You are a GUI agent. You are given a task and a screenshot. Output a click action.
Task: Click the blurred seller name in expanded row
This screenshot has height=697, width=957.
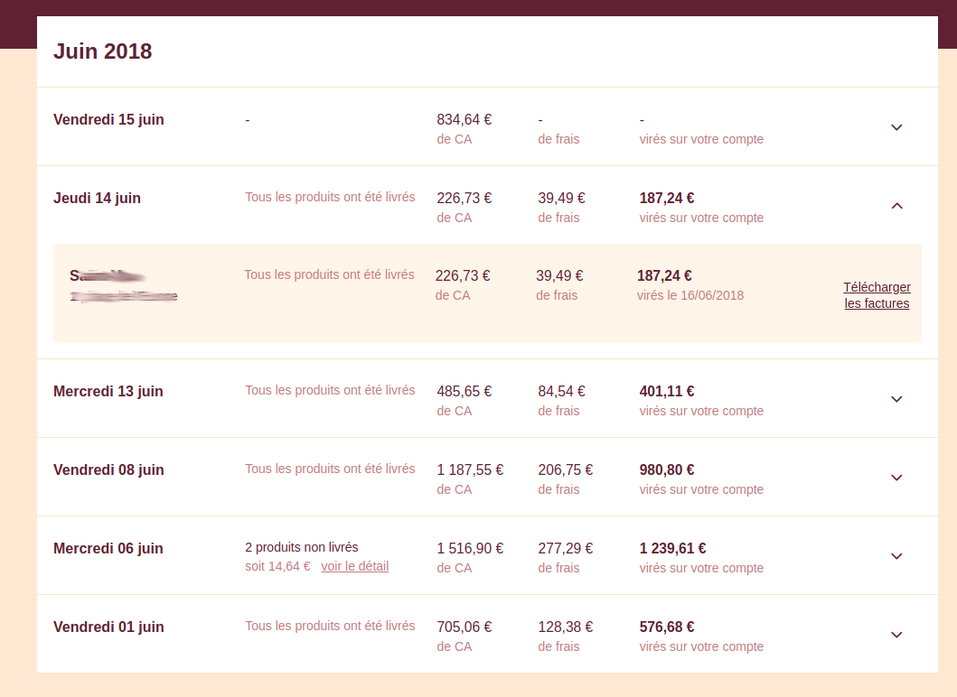click(108, 276)
